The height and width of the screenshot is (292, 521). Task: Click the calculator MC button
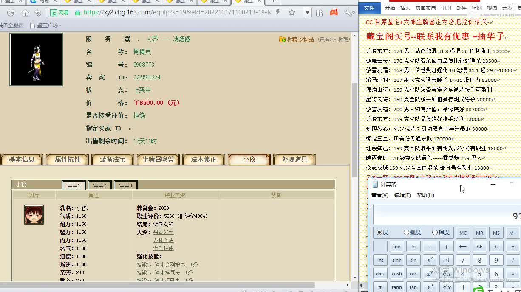[463, 233]
